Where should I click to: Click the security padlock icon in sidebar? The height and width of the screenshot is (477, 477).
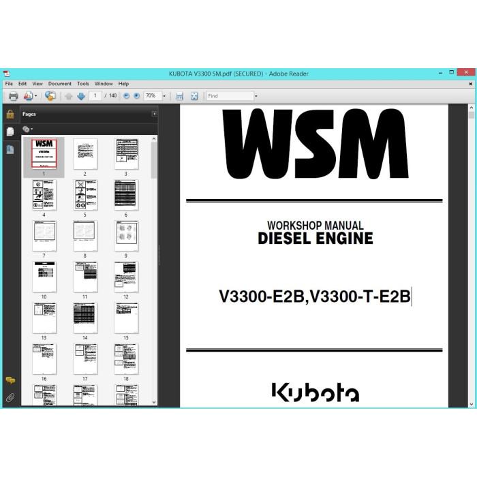tap(10, 114)
